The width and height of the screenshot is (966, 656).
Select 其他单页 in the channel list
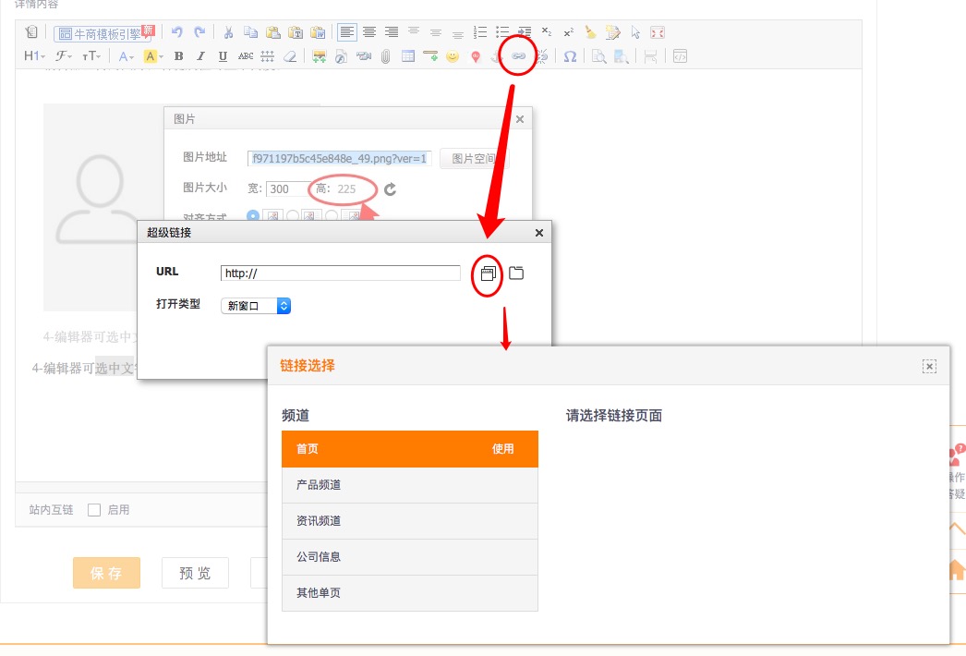(x=410, y=593)
